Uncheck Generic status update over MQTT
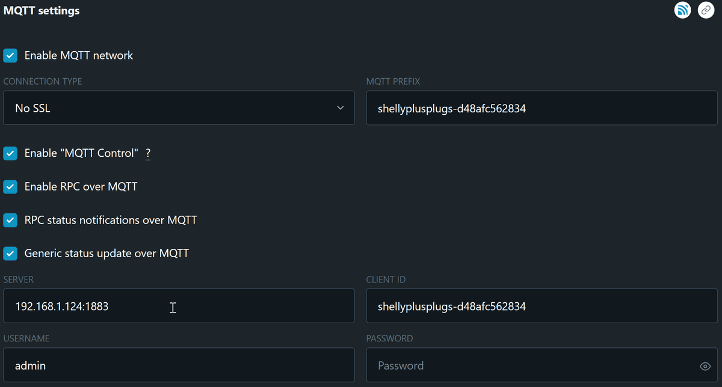 coord(10,254)
